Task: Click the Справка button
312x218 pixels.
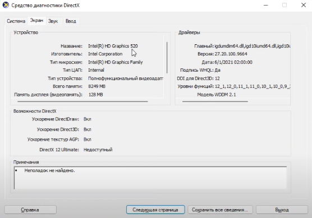Action: coord(30,210)
